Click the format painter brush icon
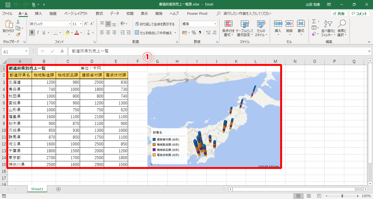373x199 pixels. tap(18, 34)
